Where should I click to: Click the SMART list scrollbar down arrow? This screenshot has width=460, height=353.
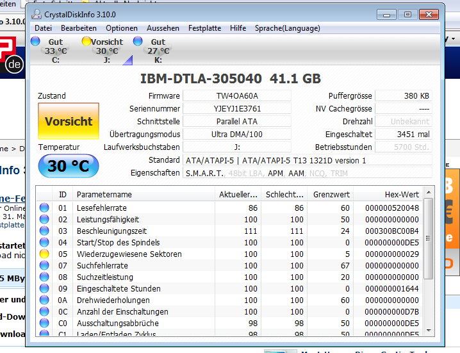[429, 331]
